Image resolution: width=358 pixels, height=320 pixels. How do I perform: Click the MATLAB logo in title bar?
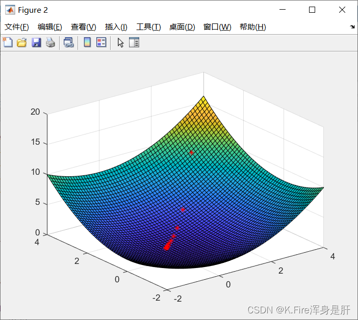click(x=10, y=10)
